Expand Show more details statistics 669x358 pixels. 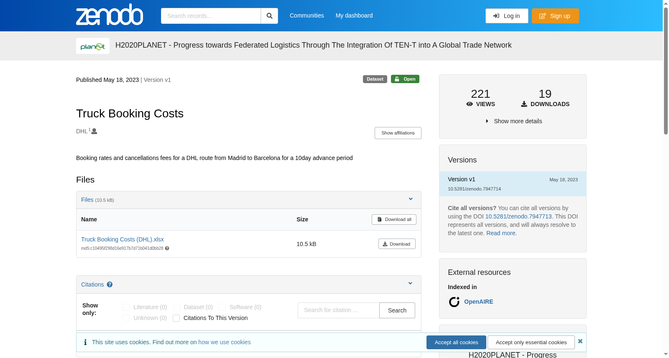point(513,121)
